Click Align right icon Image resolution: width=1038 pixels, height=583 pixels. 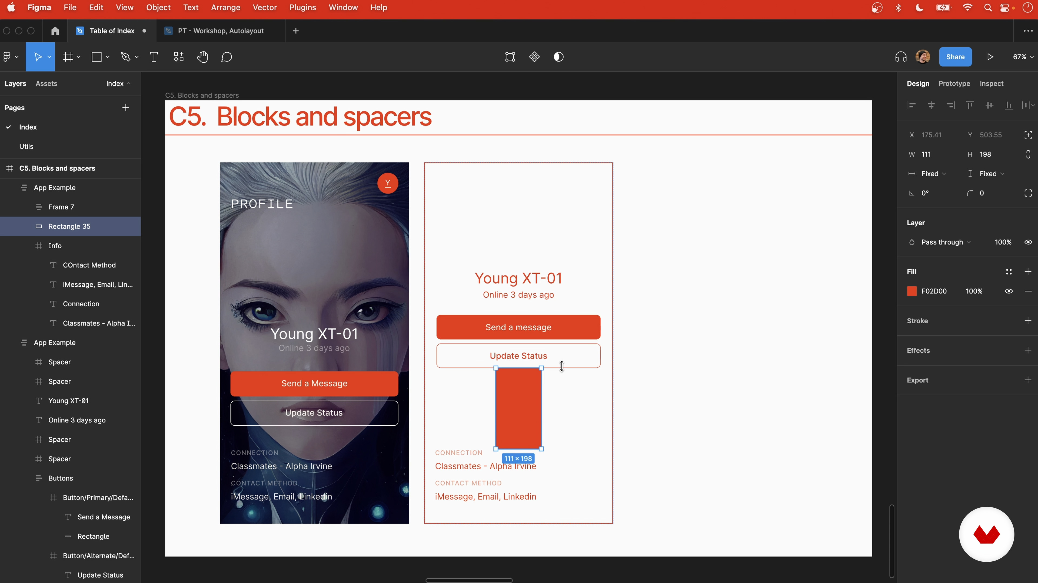point(951,106)
